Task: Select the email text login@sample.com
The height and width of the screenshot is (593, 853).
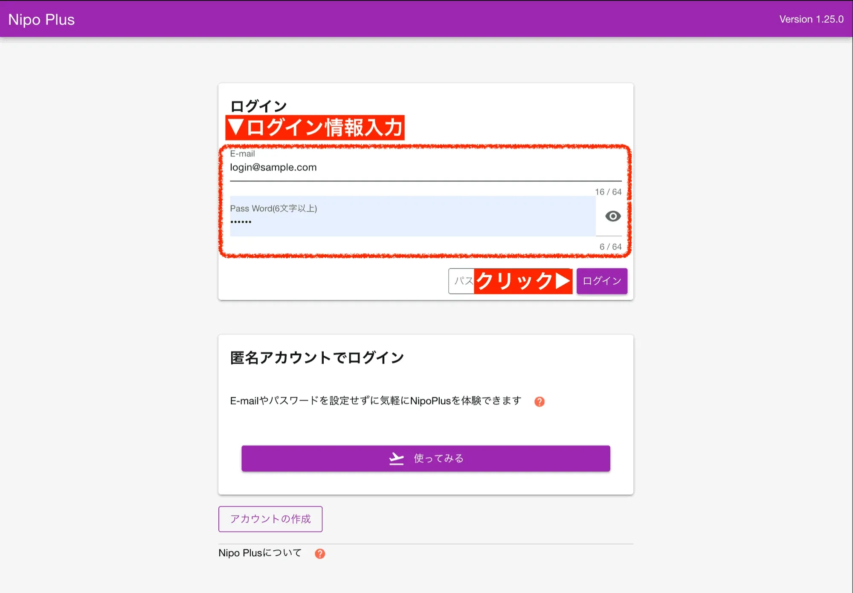Action: pyautogui.click(x=273, y=167)
